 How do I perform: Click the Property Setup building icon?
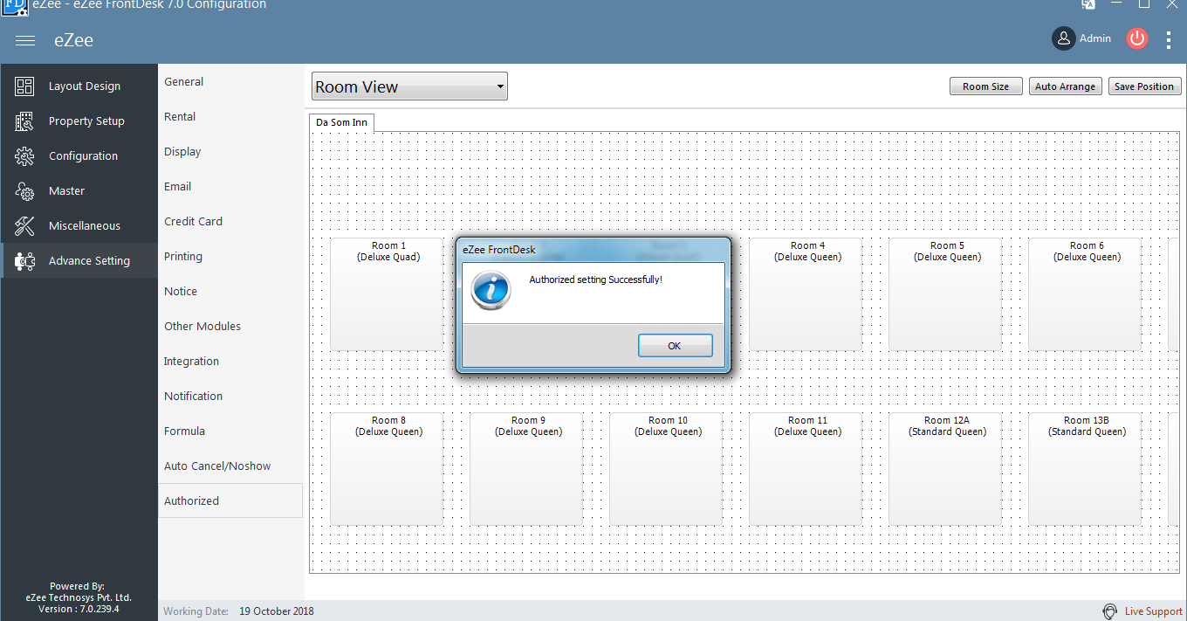(24, 121)
